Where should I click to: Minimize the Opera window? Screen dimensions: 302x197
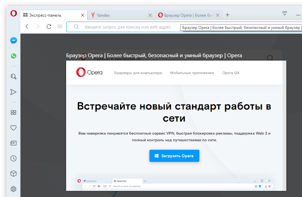(x=298, y=15)
